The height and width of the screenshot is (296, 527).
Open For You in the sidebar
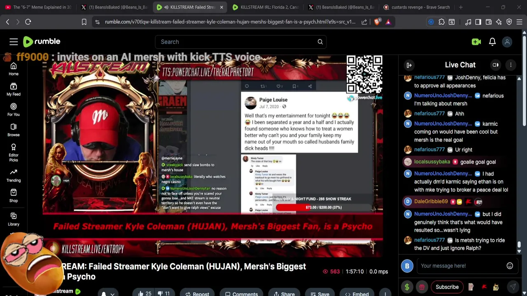click(14, 109)
